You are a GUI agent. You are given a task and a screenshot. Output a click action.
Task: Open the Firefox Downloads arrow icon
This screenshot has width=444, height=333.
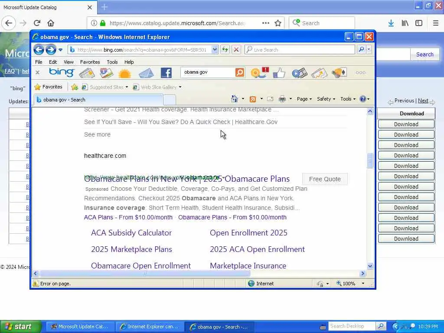[391, 23]
